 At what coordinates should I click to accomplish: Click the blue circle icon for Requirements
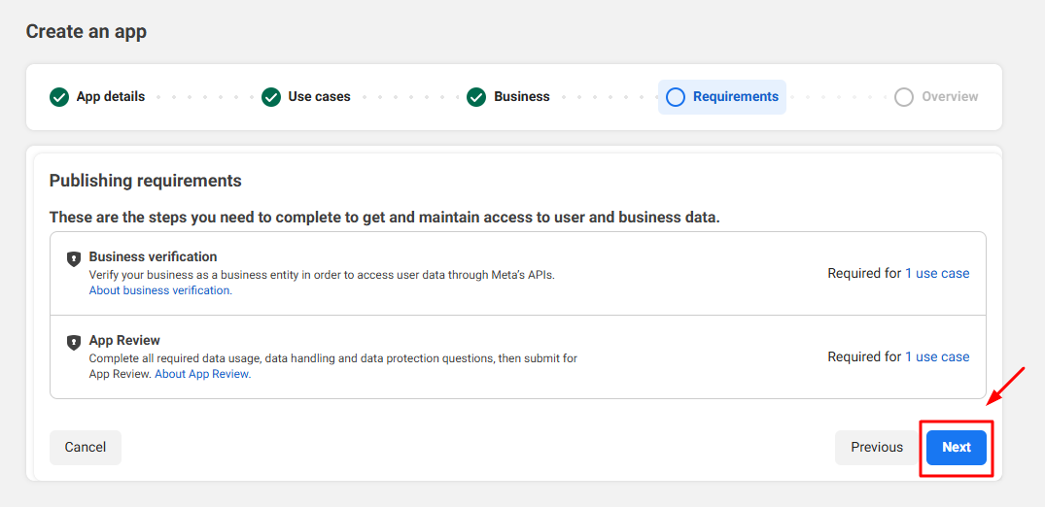676,97
